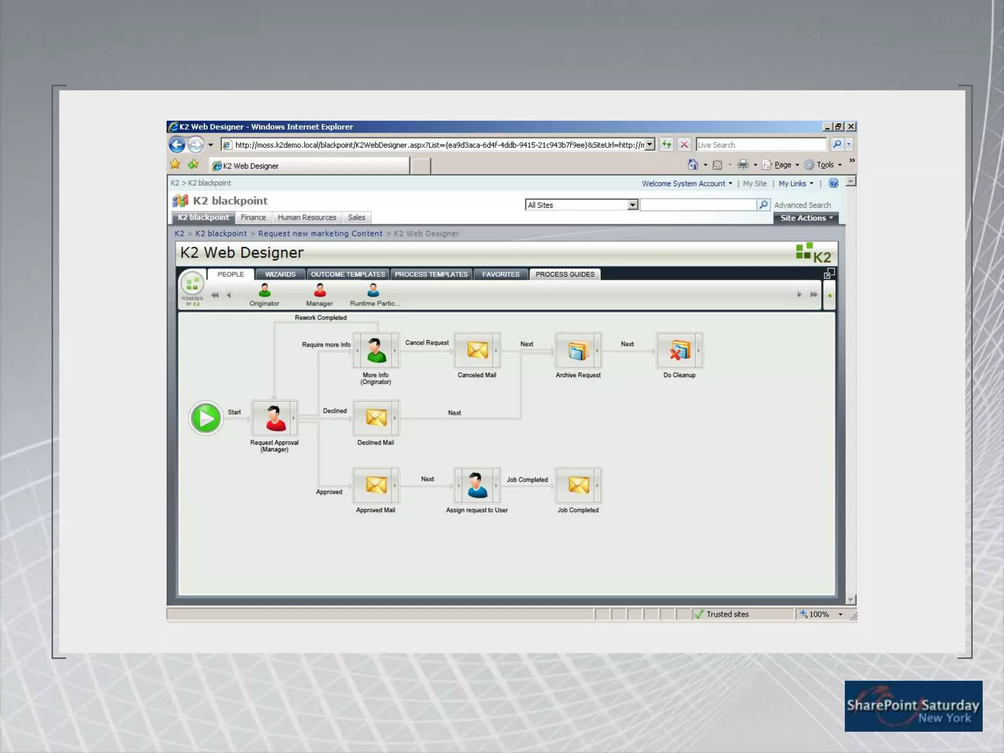The width and height of the screenshot is (1004, 753).
Task: Switch to the WIZARDS tab
Action: pos(280,275)
